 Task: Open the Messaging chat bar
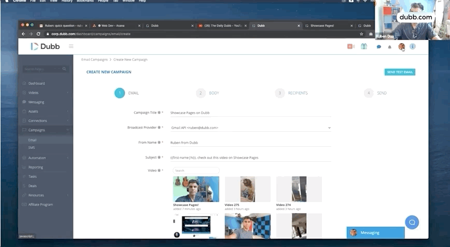point(375,233)
